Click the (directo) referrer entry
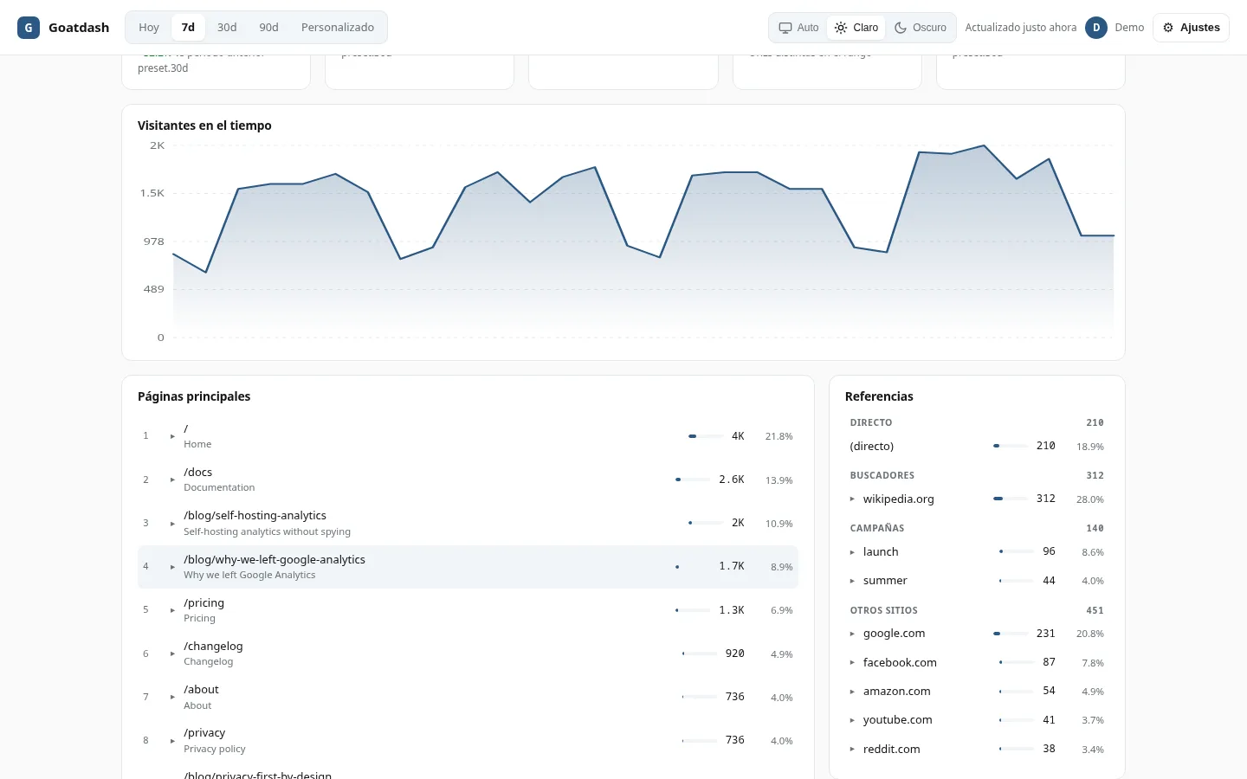 coord(872,446)
